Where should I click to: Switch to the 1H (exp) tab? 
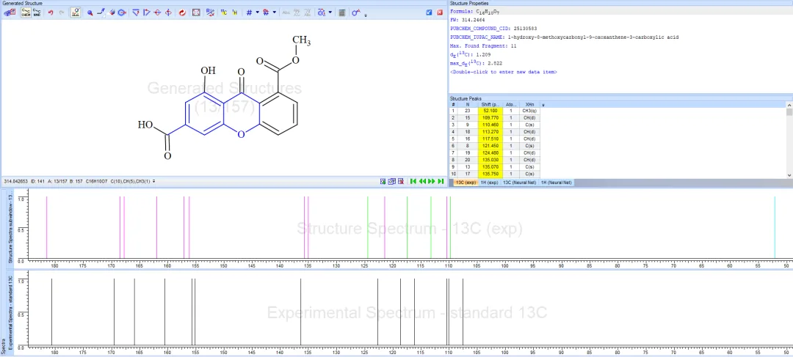pyautogui.click(x=489, y=183)
